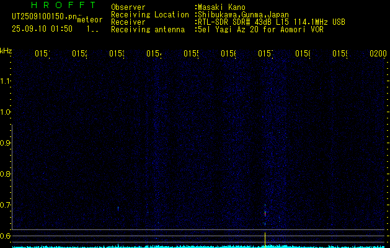This screenshot has width=390, height=248.
Task: Click the bright red meteor echo near 0157
Action: pyautogui.click(x=265, y=214)
